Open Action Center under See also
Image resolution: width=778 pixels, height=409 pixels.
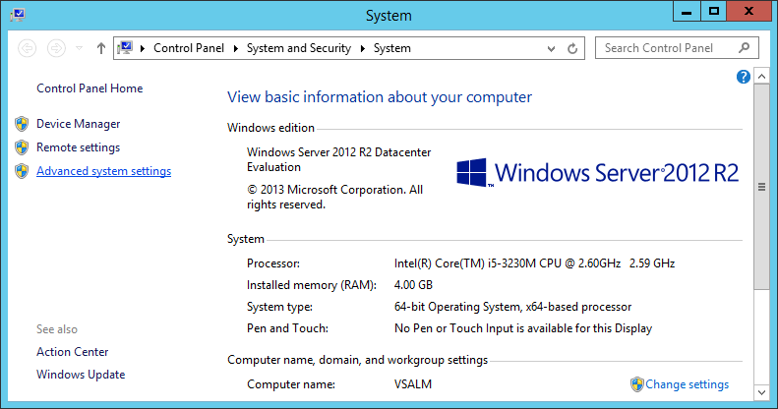pyautogui.click(x=73, y=352)
